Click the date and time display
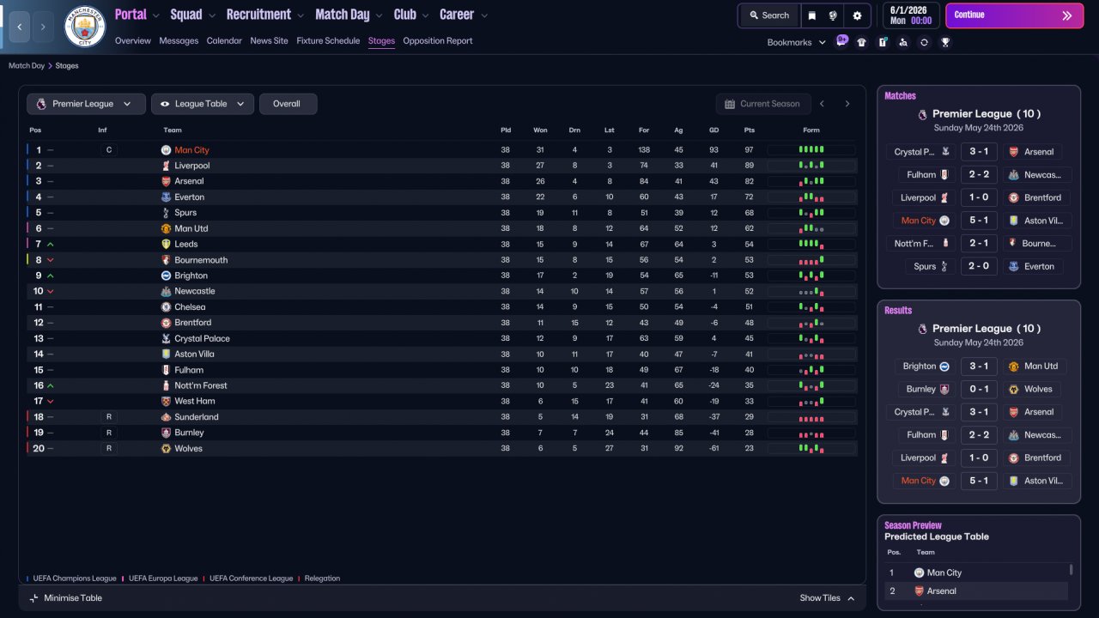The width and height of the screenshot is (1099, 618). point(911,15)
